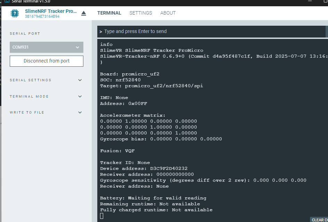Screen dimensions: 328x222
Task: Go to the About tab
Action: [x=168, y=13]
